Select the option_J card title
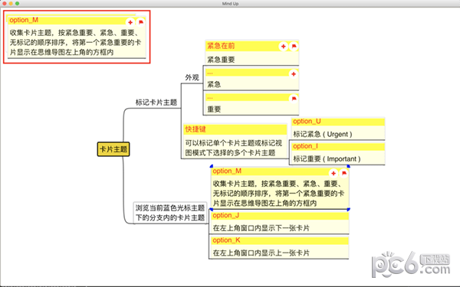460x287 pixels. click(x=226, y=215)
